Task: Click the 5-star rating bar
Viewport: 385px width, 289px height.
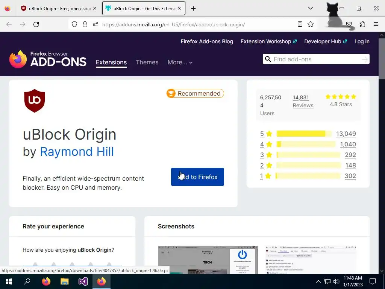Action: point(304,134)
